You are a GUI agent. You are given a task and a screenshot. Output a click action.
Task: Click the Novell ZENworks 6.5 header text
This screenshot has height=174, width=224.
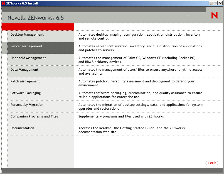click(x=35, y=18)
